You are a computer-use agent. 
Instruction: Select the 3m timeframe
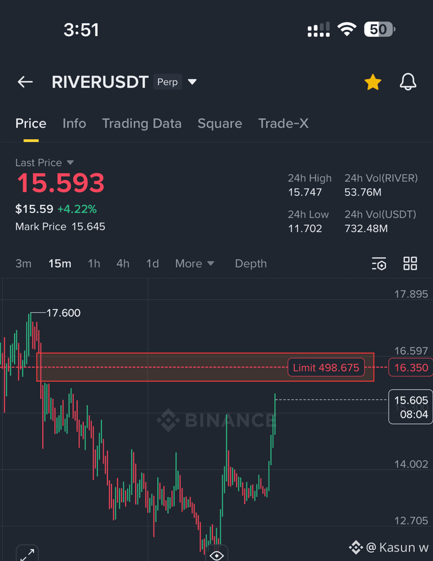(24, 263)
